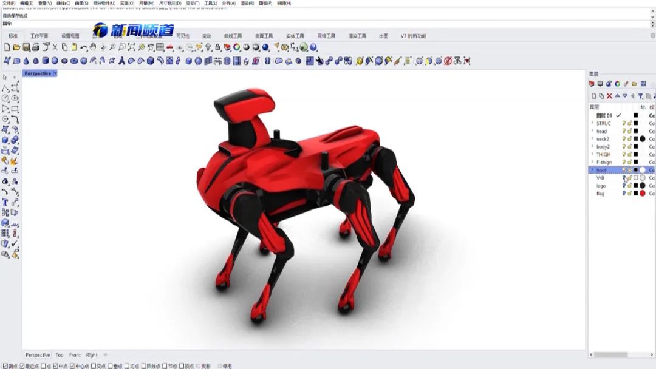
Task: Toggle visibility bulb of head layer
Action: point(623,131)
